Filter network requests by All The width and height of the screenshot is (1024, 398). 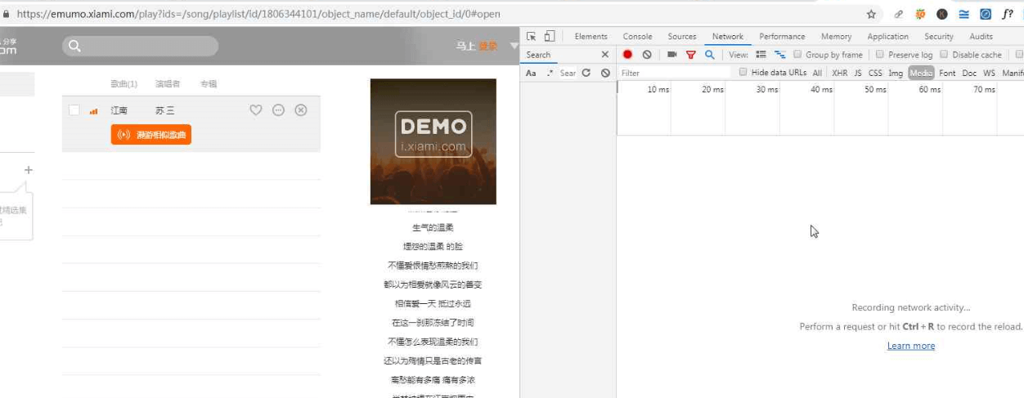[817, 73]
